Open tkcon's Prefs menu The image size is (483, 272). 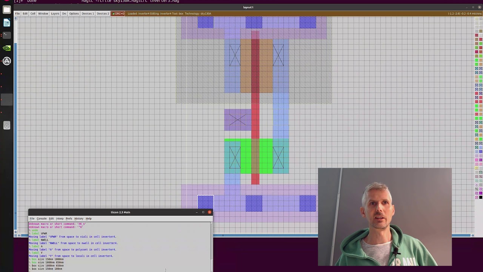tap(69, 219)
